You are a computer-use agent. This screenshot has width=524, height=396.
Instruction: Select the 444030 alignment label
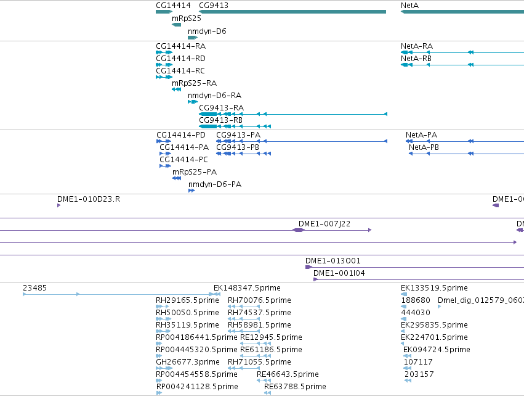[x=416, y=313]
